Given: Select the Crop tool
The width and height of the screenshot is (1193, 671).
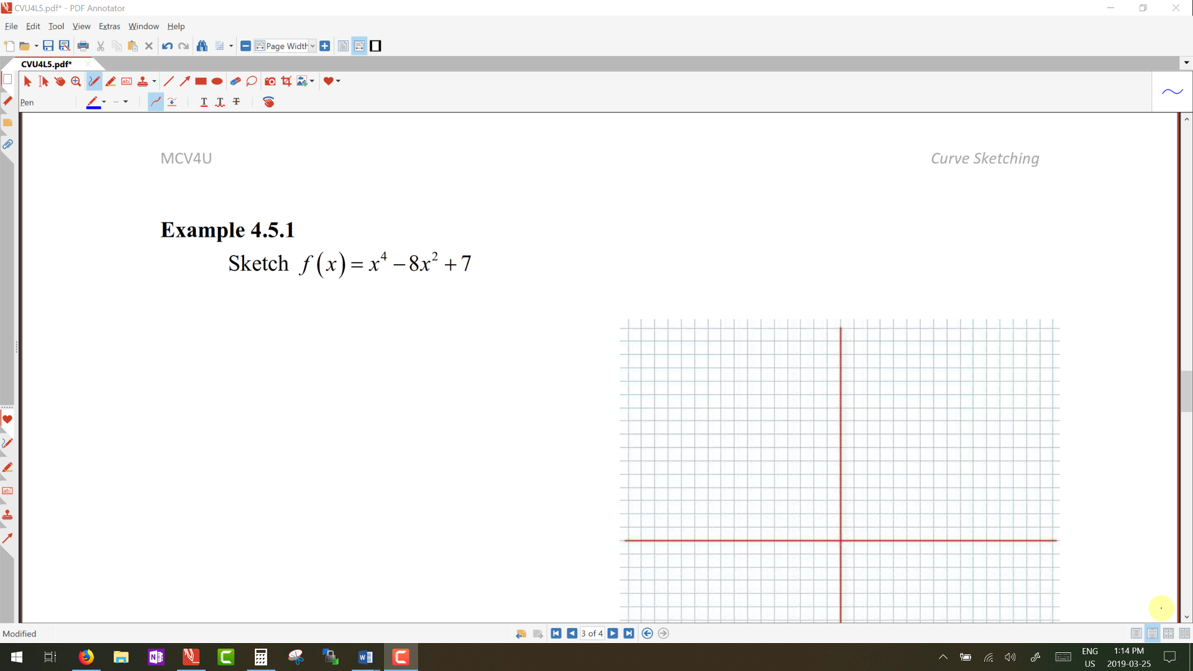Looking at the screenshot, I should point(286,81).
